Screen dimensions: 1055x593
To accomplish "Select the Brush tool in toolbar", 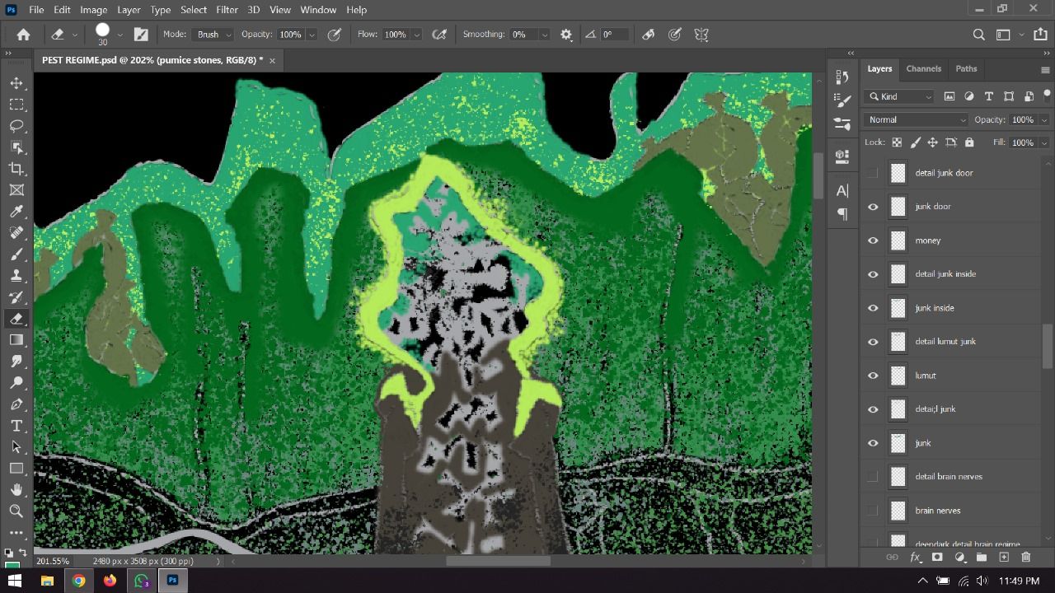I will point(16,254).
